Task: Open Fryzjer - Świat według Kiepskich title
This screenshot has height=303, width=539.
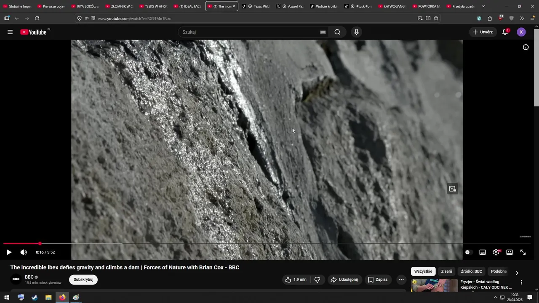Action: (x=486, y=284)
